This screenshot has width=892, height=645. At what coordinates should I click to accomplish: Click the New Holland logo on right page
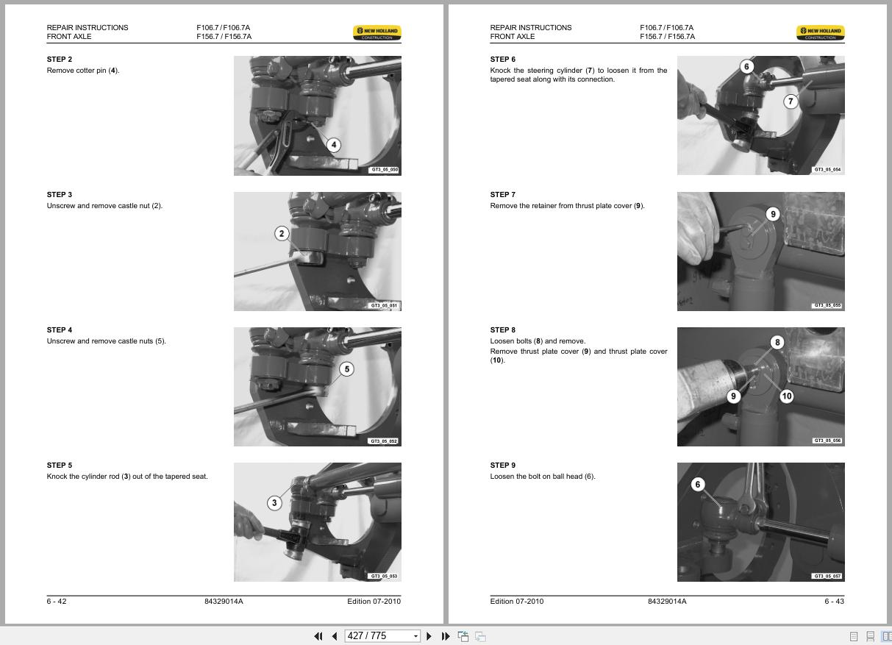[x=821, y=32]
